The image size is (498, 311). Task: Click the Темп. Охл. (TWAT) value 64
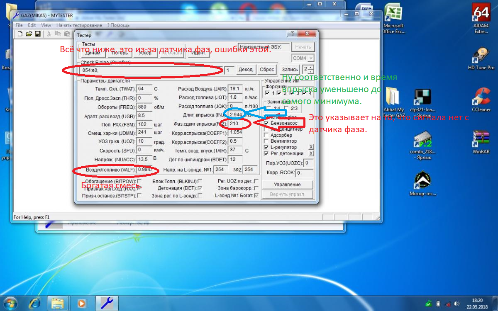point(145,89)
